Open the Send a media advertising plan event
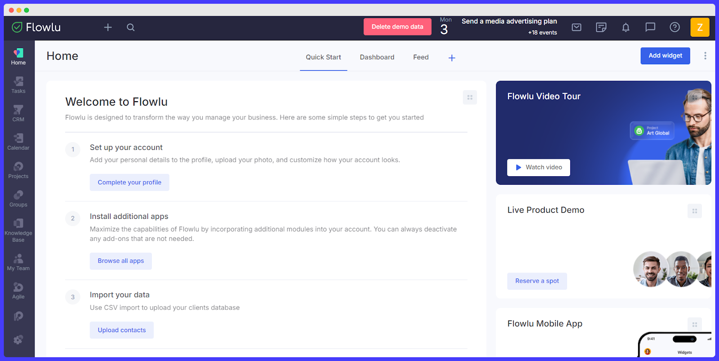This screenshot has width=719, height=361. point(509,21)
